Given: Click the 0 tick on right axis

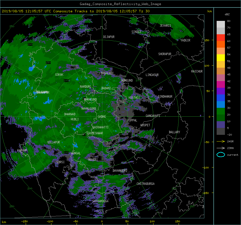Looking at the screenshot, I should point(209,117).
